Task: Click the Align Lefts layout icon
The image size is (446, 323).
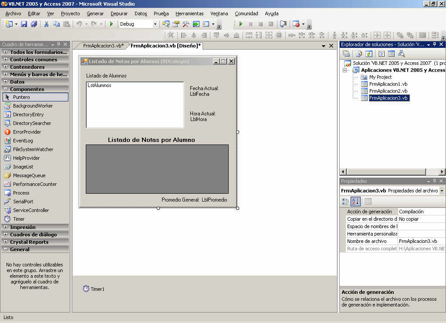Action: point(184,35)
